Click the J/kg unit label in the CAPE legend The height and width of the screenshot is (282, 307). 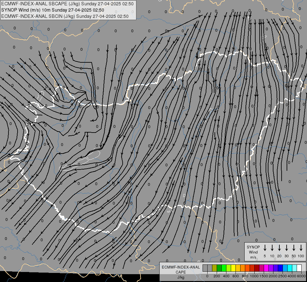click(x=181, y=277)
